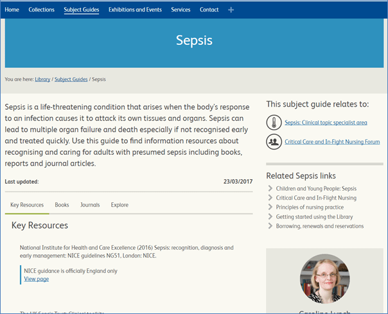Click the thermometer icon beside Sepsis clinical topic
This screenshot has height=314, width=388.
(273, 123)
